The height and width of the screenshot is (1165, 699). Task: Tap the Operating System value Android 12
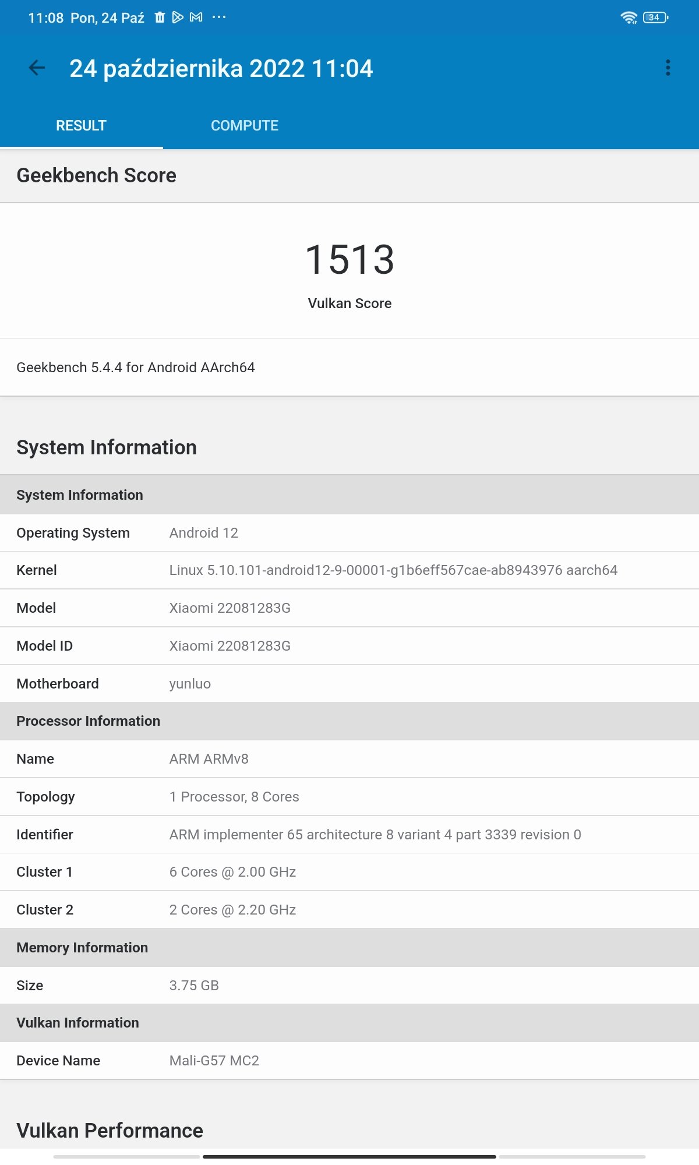tap(204, 533)
